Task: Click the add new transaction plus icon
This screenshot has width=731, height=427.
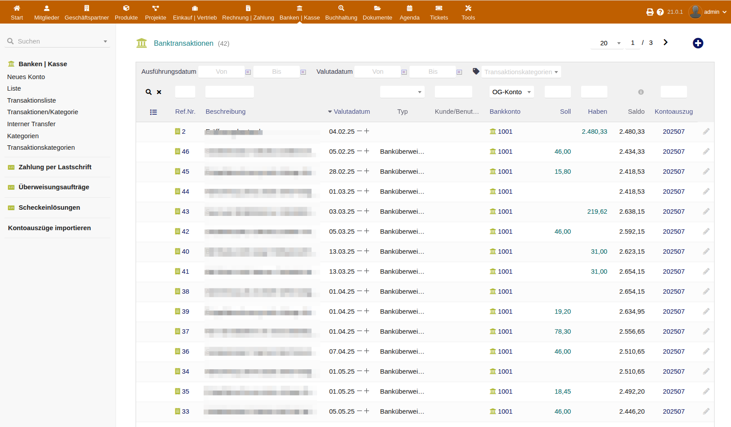Action: (698, 43)
